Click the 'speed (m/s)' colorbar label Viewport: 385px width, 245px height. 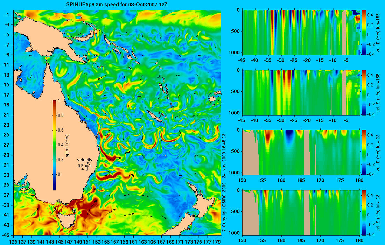pyautogui.click(x=67, y=146)
